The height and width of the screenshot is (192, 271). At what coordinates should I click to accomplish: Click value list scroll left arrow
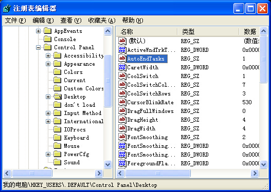tap(120, 173)
